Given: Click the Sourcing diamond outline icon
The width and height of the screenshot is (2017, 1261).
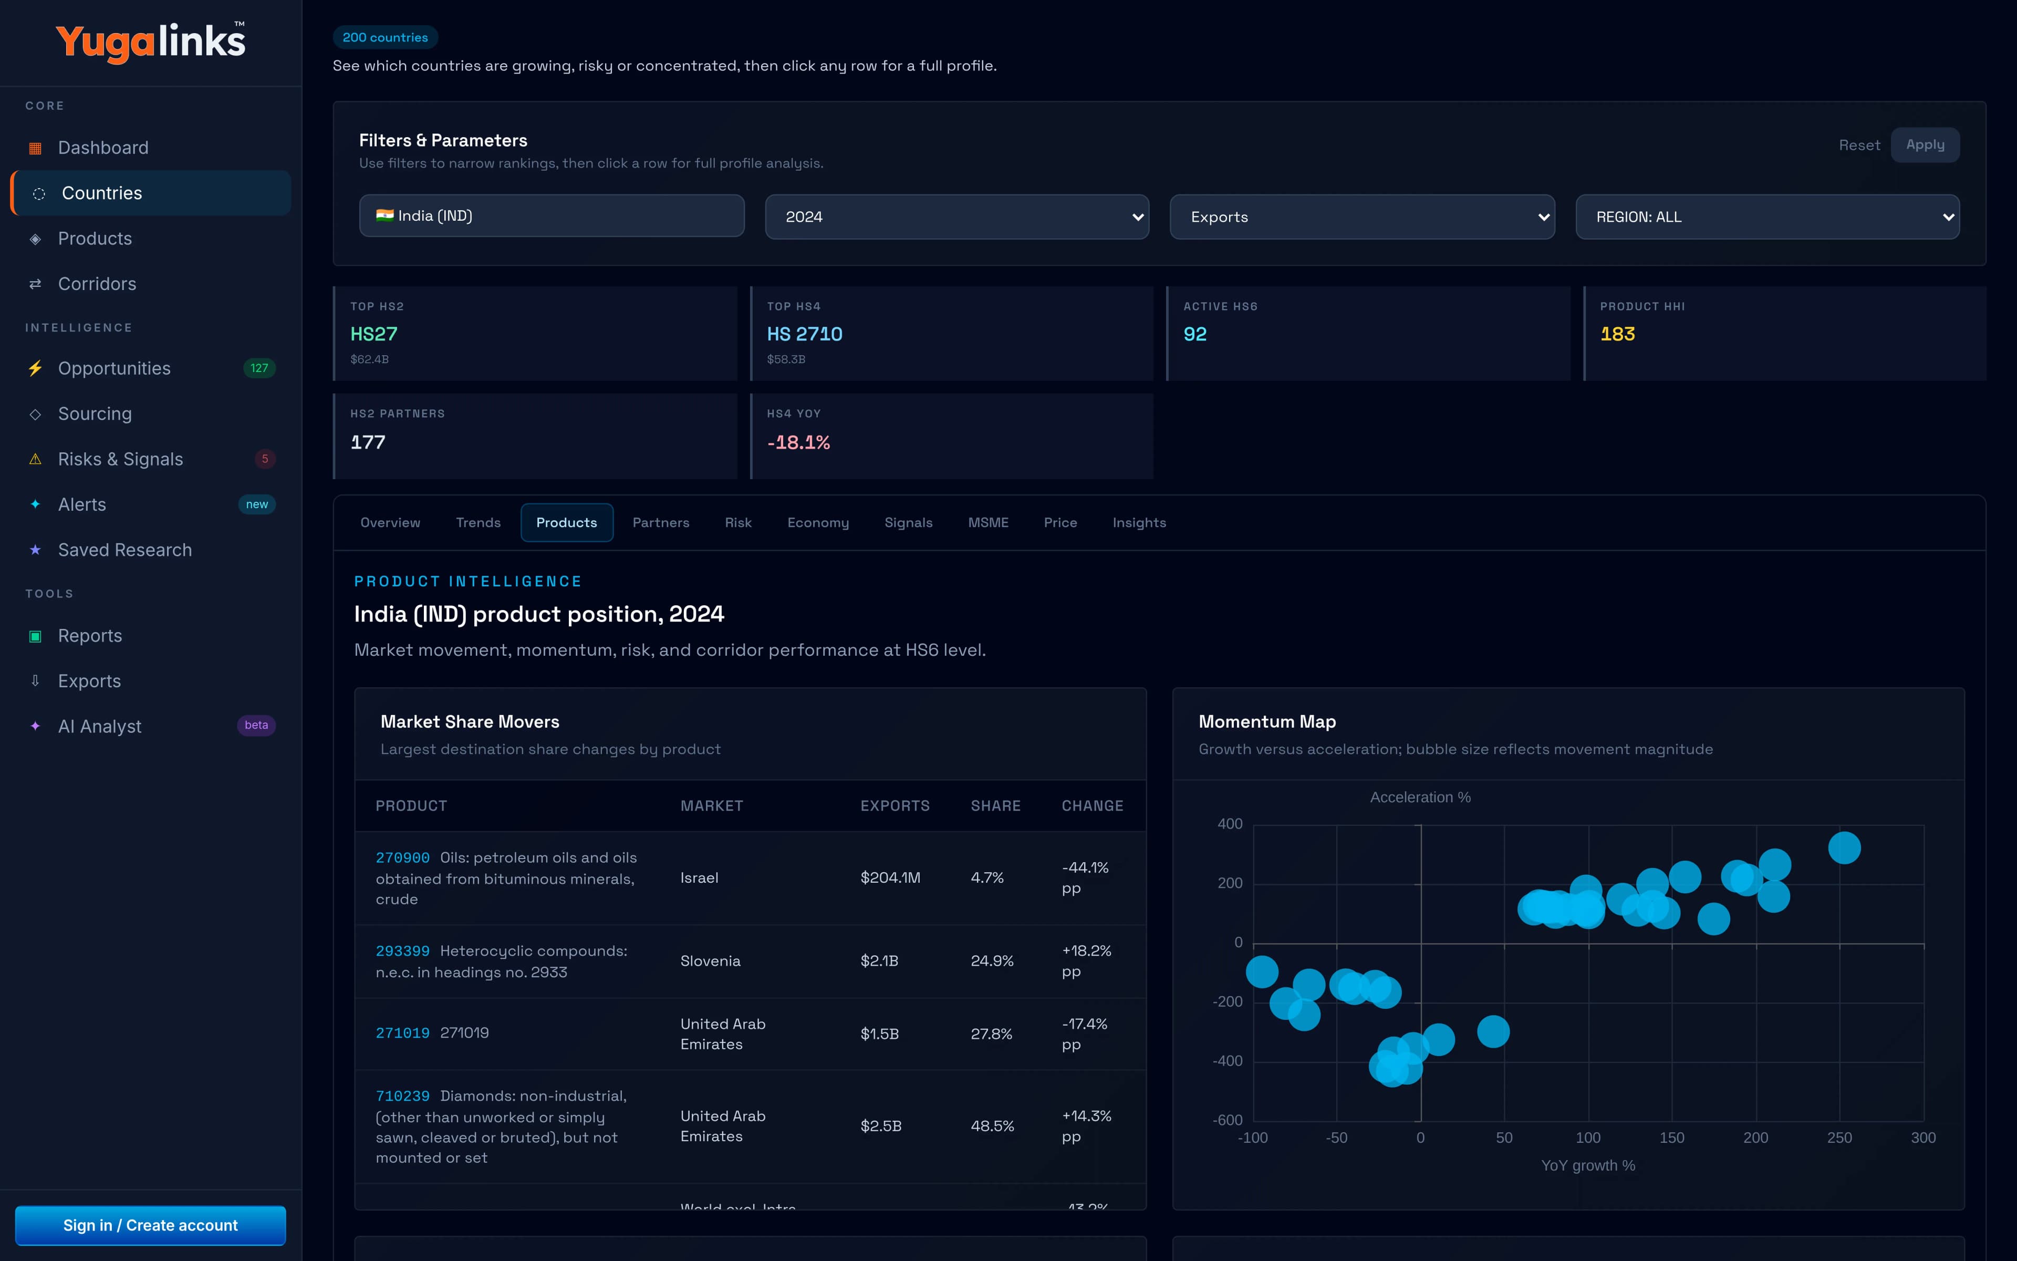Looking at the screenshot, I should click(x=35, y=414).
